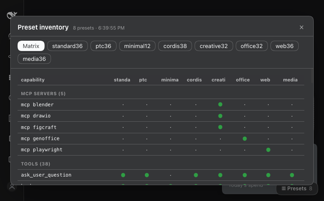Click the TOOLS (38) section heading
The image size is (324, 201).
click(36, 164)
